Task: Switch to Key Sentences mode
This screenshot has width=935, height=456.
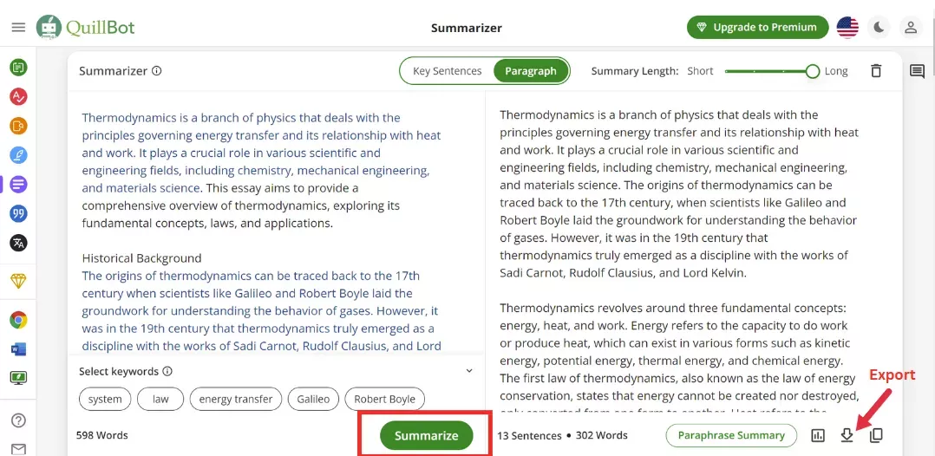Action: click(447, 71)
